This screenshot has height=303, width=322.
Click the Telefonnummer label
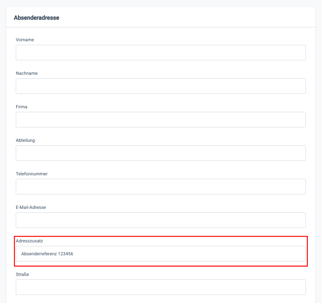coord(32,174)
